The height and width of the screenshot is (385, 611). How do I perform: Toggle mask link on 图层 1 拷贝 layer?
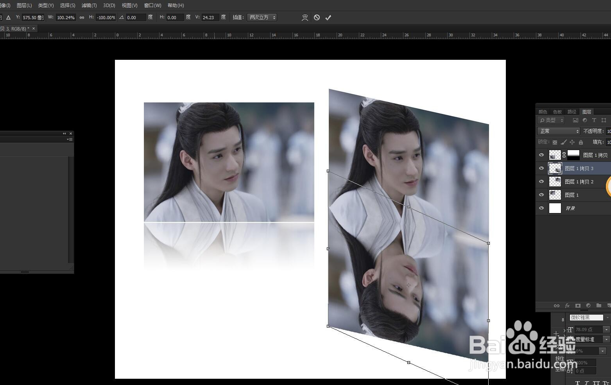(564, 155)
